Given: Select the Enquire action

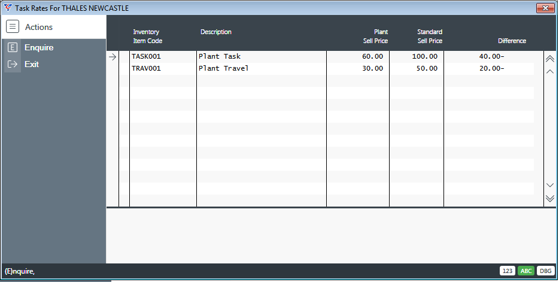Looking at the screenshot, I should 39,47.
